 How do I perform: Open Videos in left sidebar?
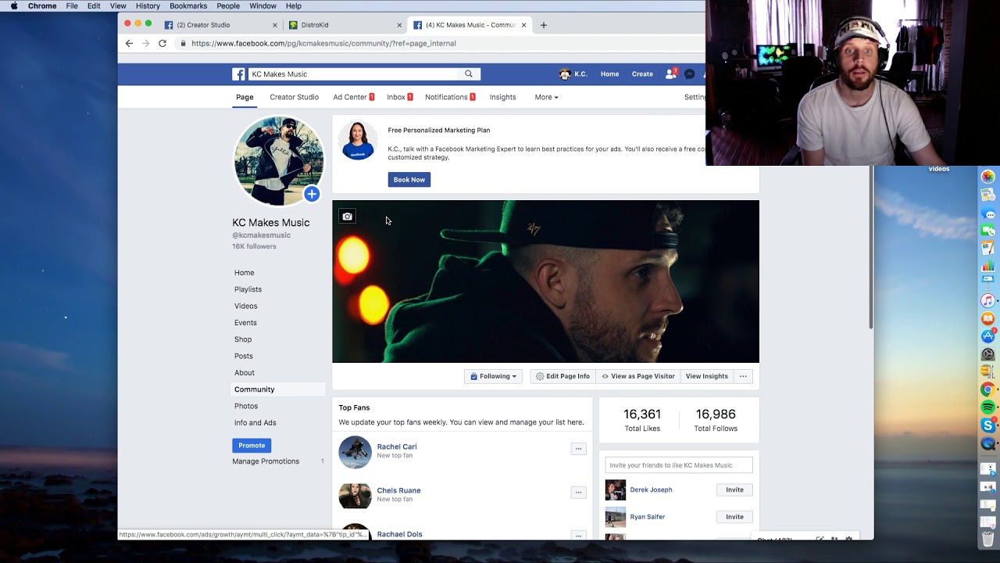(245, 306)
